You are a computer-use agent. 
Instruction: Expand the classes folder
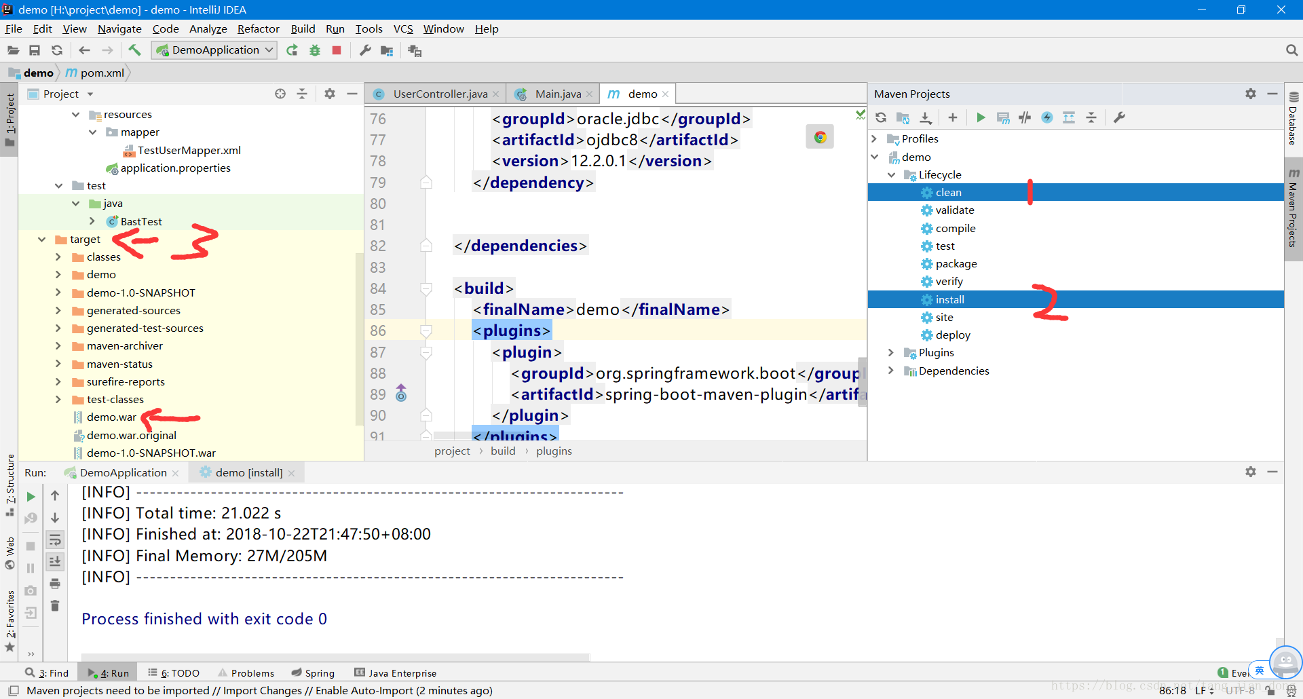(58, 257)
